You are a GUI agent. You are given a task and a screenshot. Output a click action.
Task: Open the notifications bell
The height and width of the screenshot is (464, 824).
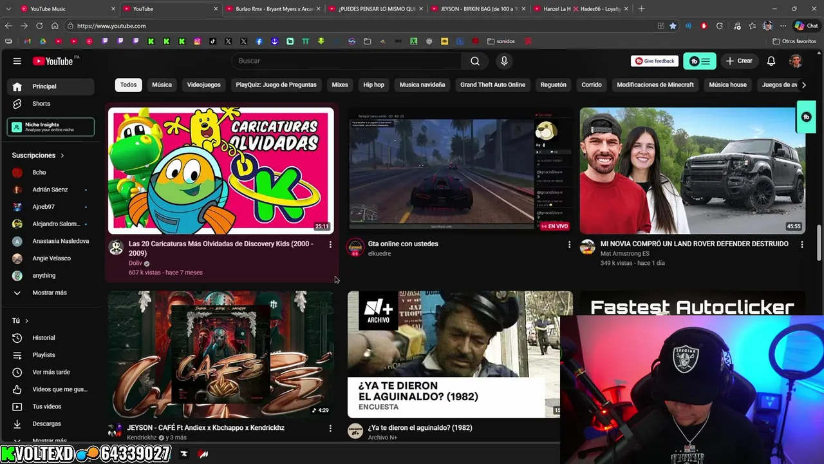771,61
